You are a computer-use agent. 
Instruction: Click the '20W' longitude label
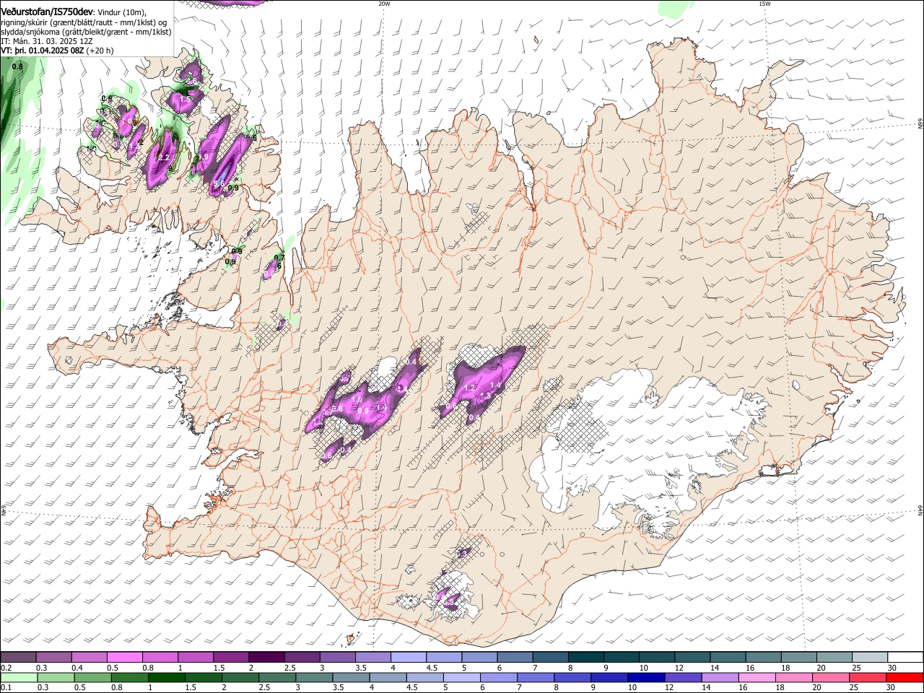tap(384, 4)
